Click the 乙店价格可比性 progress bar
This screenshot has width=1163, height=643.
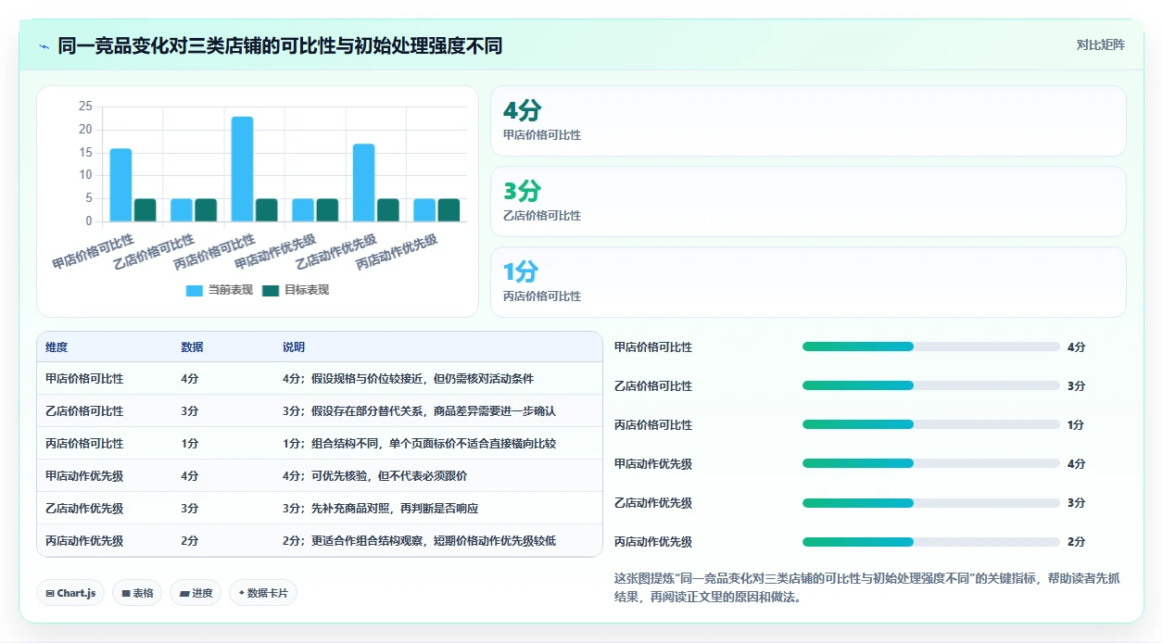930,385
